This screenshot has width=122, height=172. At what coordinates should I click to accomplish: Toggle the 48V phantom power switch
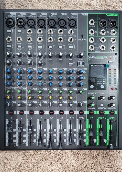coord(110,61)
